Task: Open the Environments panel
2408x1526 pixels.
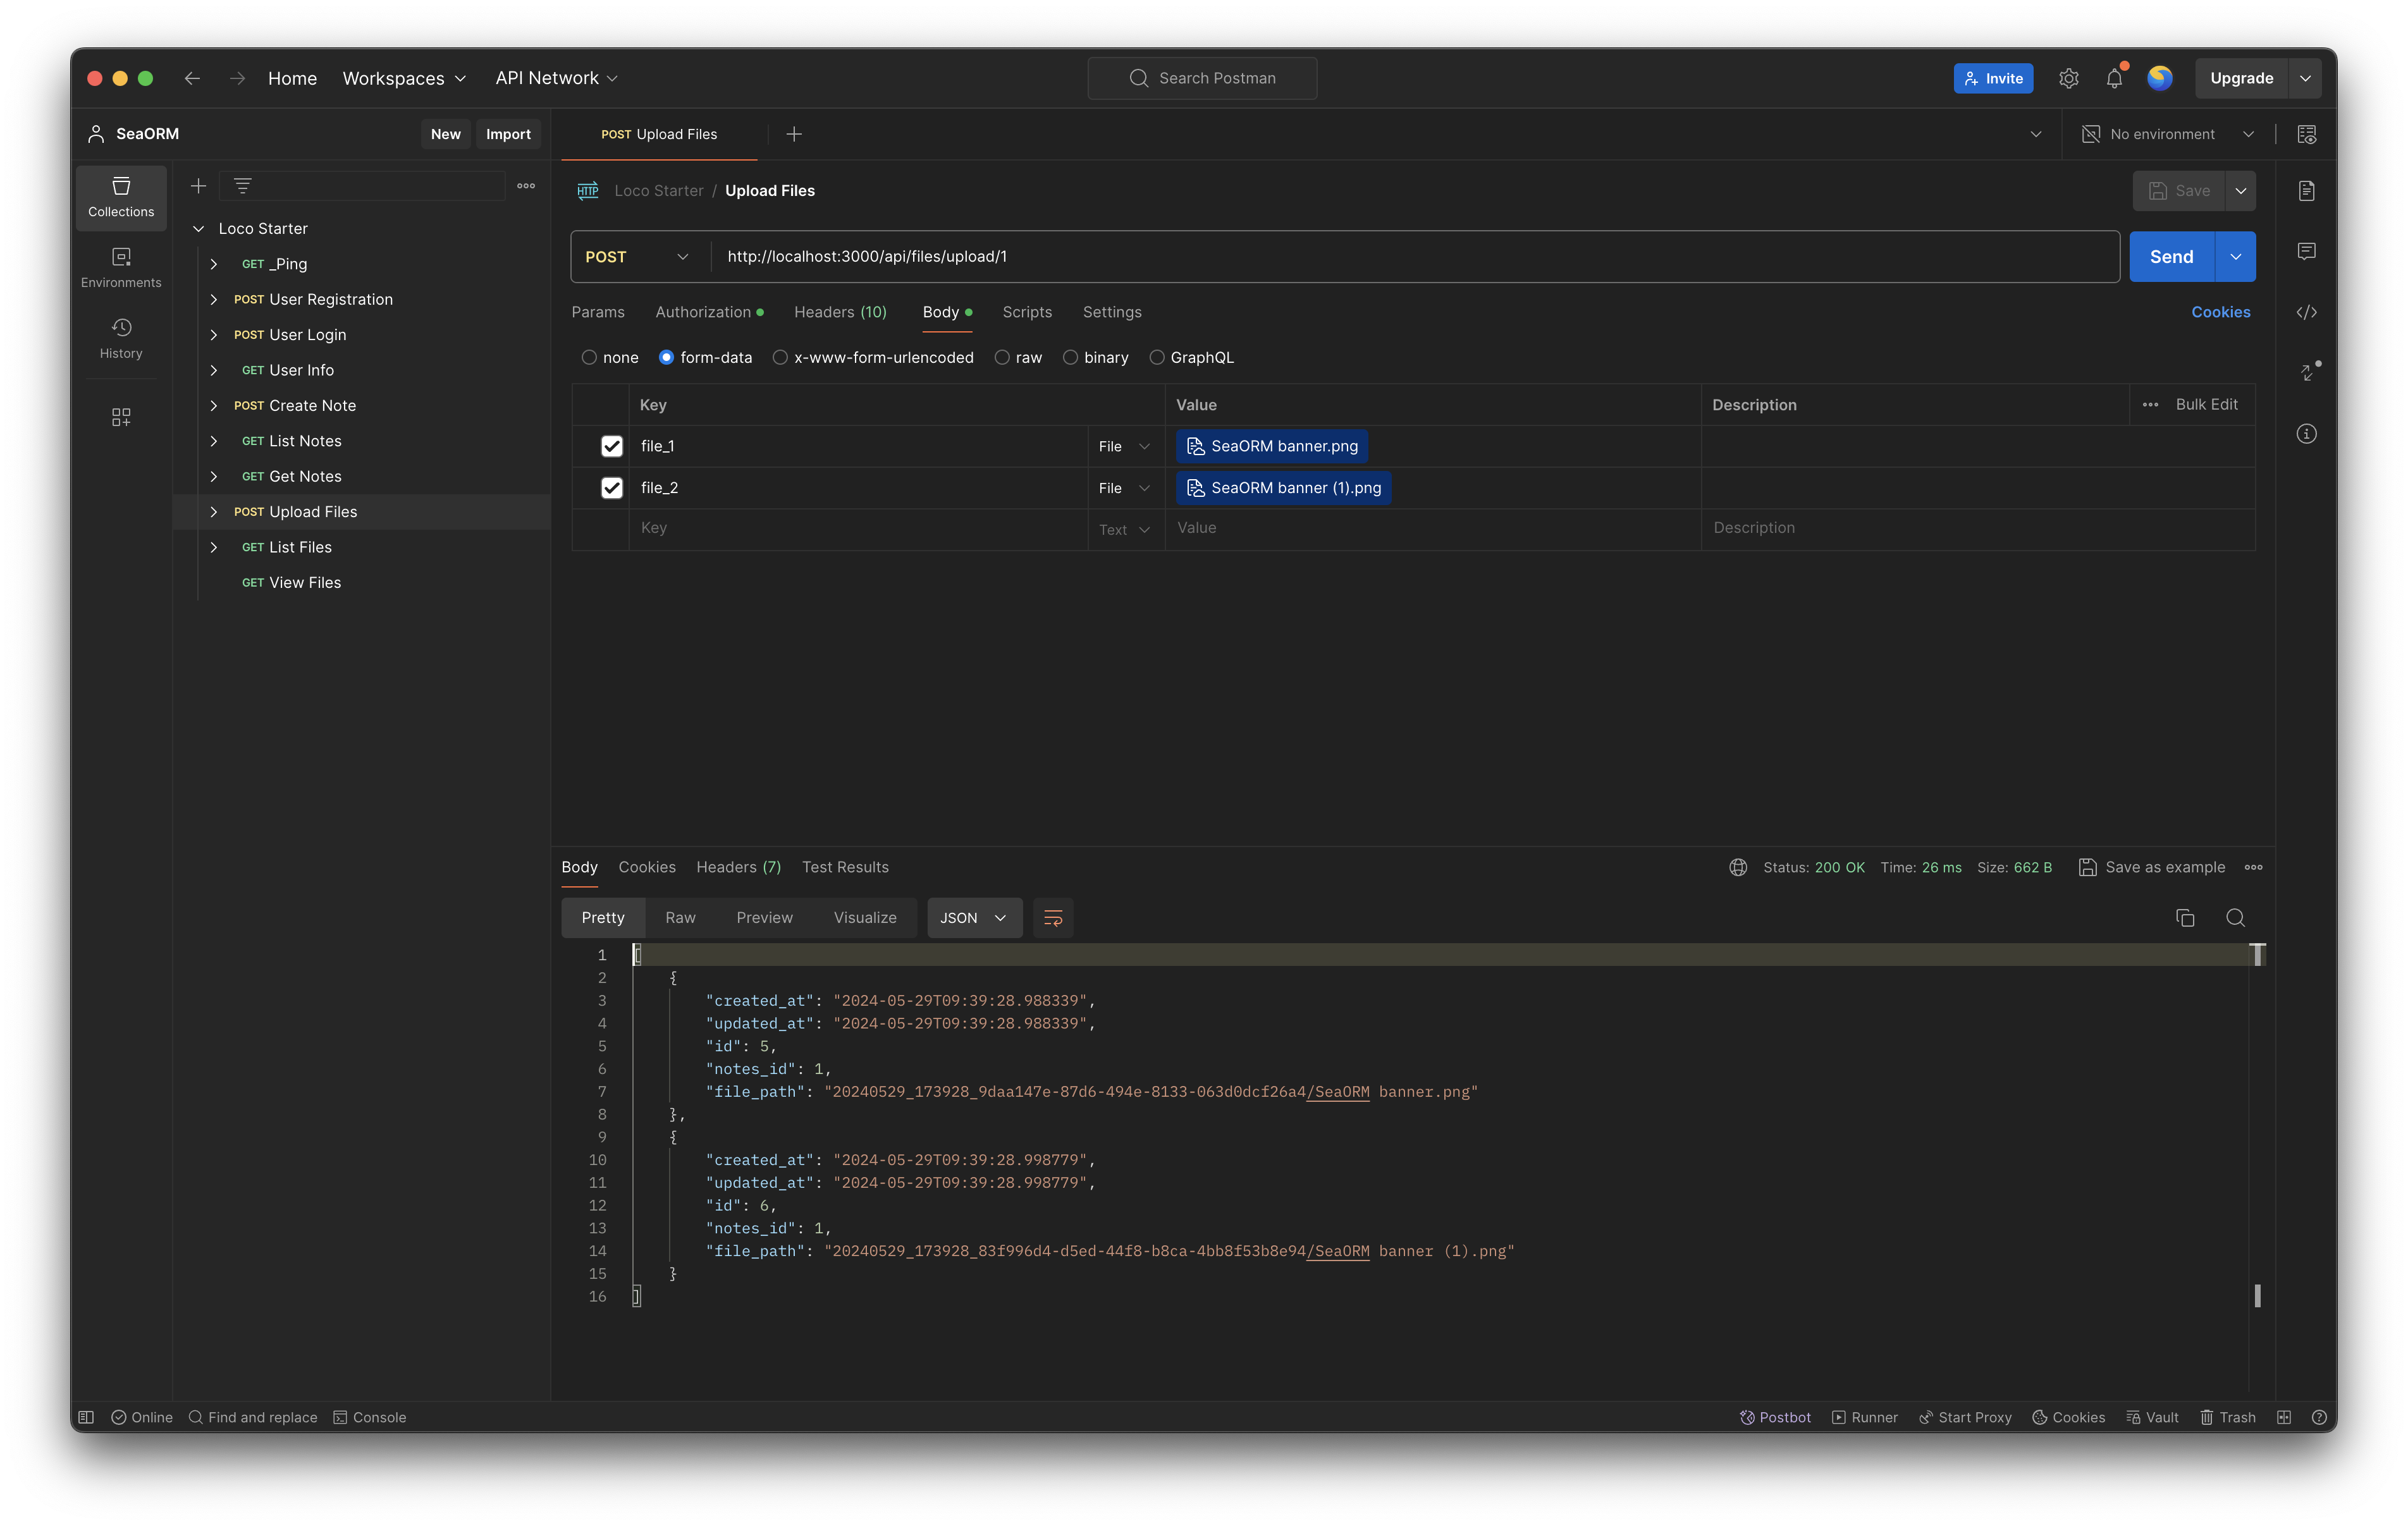Action: pos(121,267)
